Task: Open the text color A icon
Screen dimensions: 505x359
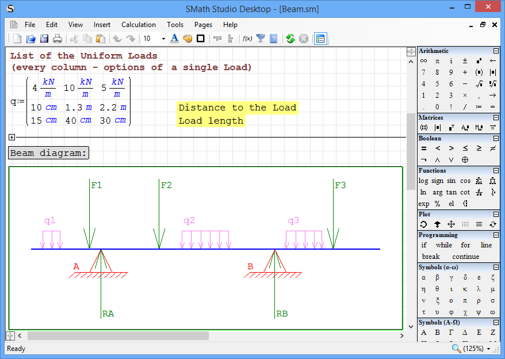Action: [174, 39]
